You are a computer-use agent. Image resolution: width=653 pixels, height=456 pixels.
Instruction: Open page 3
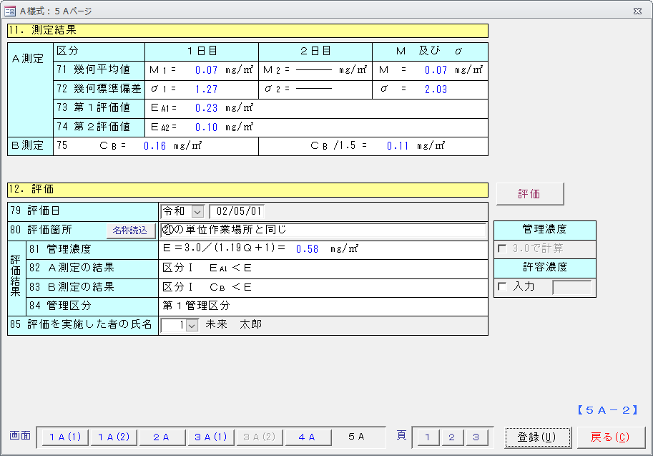coord(476,437)
